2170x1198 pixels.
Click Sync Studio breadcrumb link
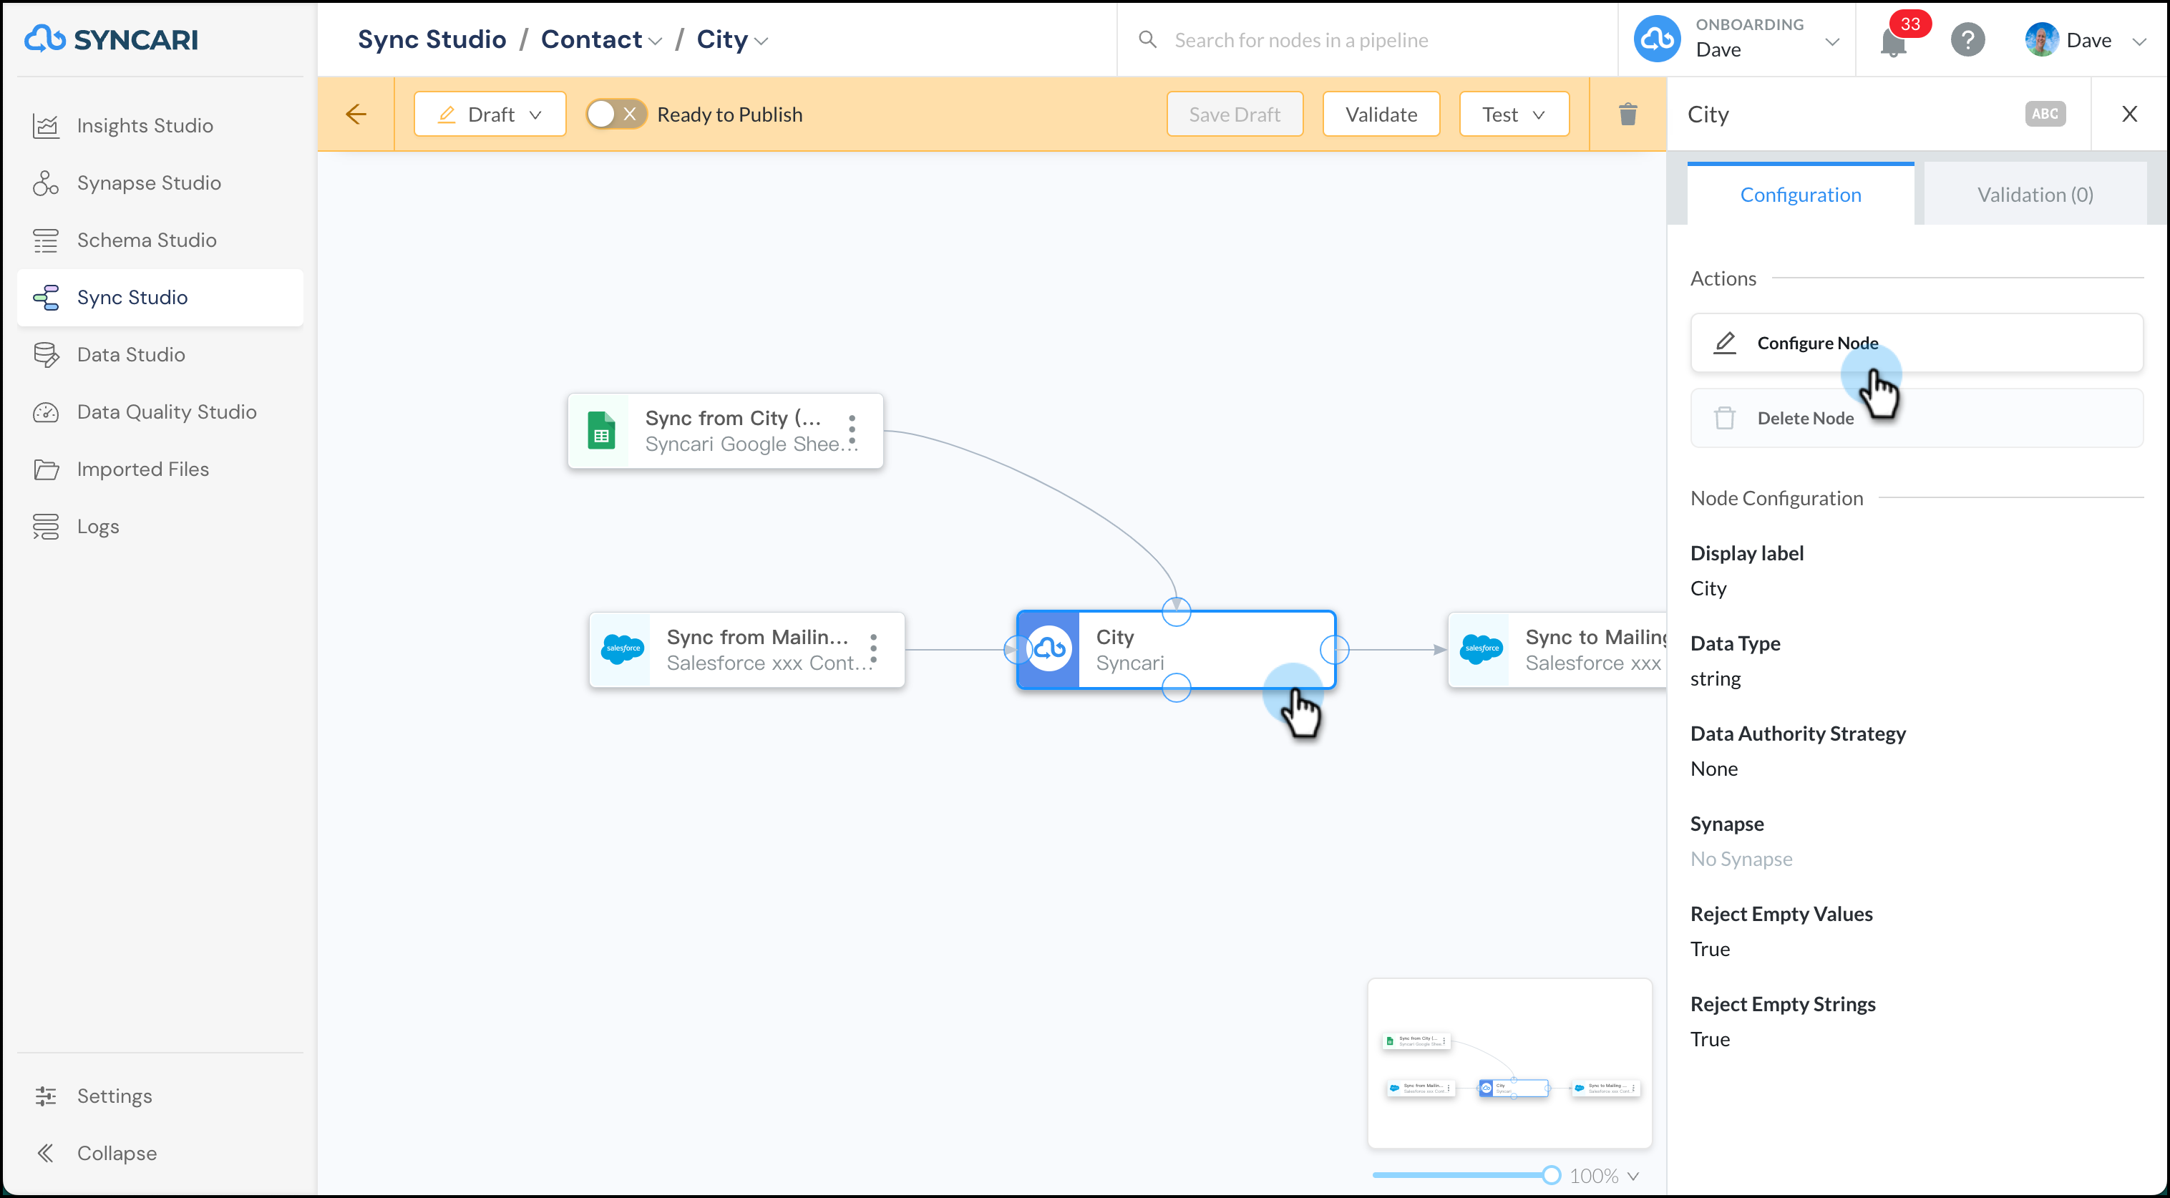tap(432, 39)
